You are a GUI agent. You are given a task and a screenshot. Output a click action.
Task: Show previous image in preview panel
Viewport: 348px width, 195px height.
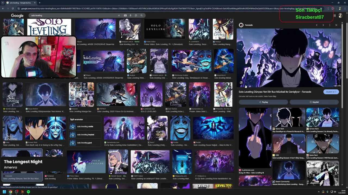[317, 25]
